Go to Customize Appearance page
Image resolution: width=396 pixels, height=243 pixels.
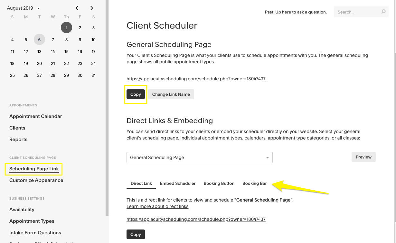click(36, 180)
